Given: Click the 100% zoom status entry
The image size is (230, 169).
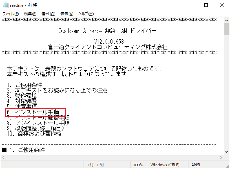Looking at the screenshot, I should point(138,165).
